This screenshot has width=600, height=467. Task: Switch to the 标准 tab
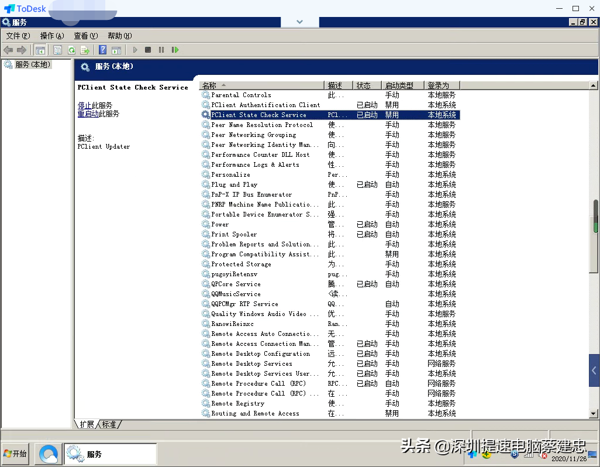pos(109,424)
